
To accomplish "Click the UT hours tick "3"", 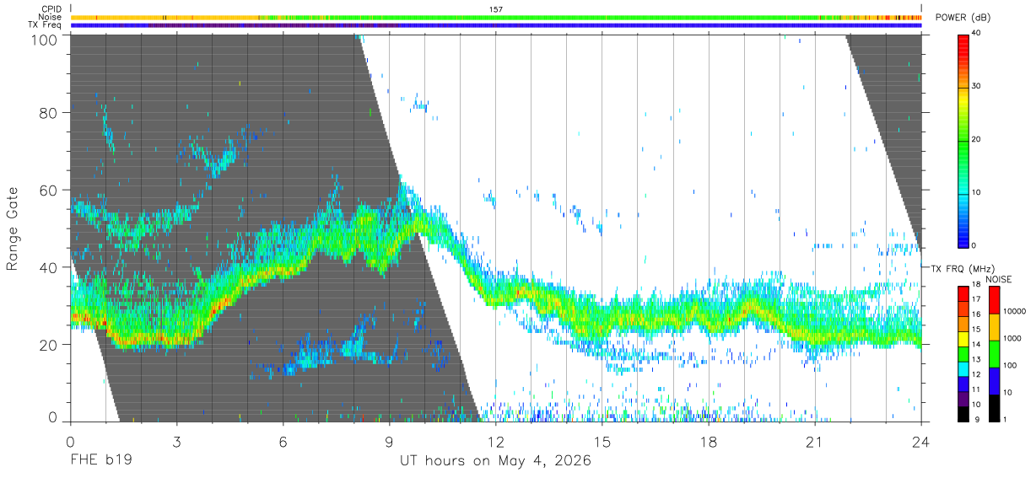I will coord(177,442).
